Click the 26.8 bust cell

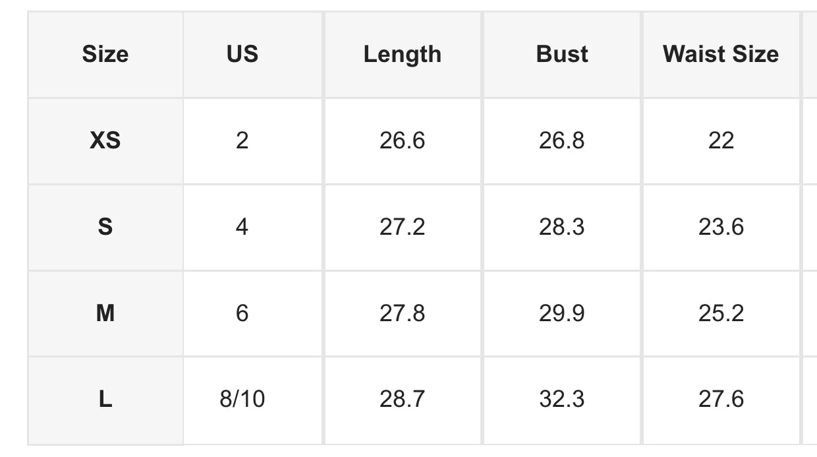point(562,140)
